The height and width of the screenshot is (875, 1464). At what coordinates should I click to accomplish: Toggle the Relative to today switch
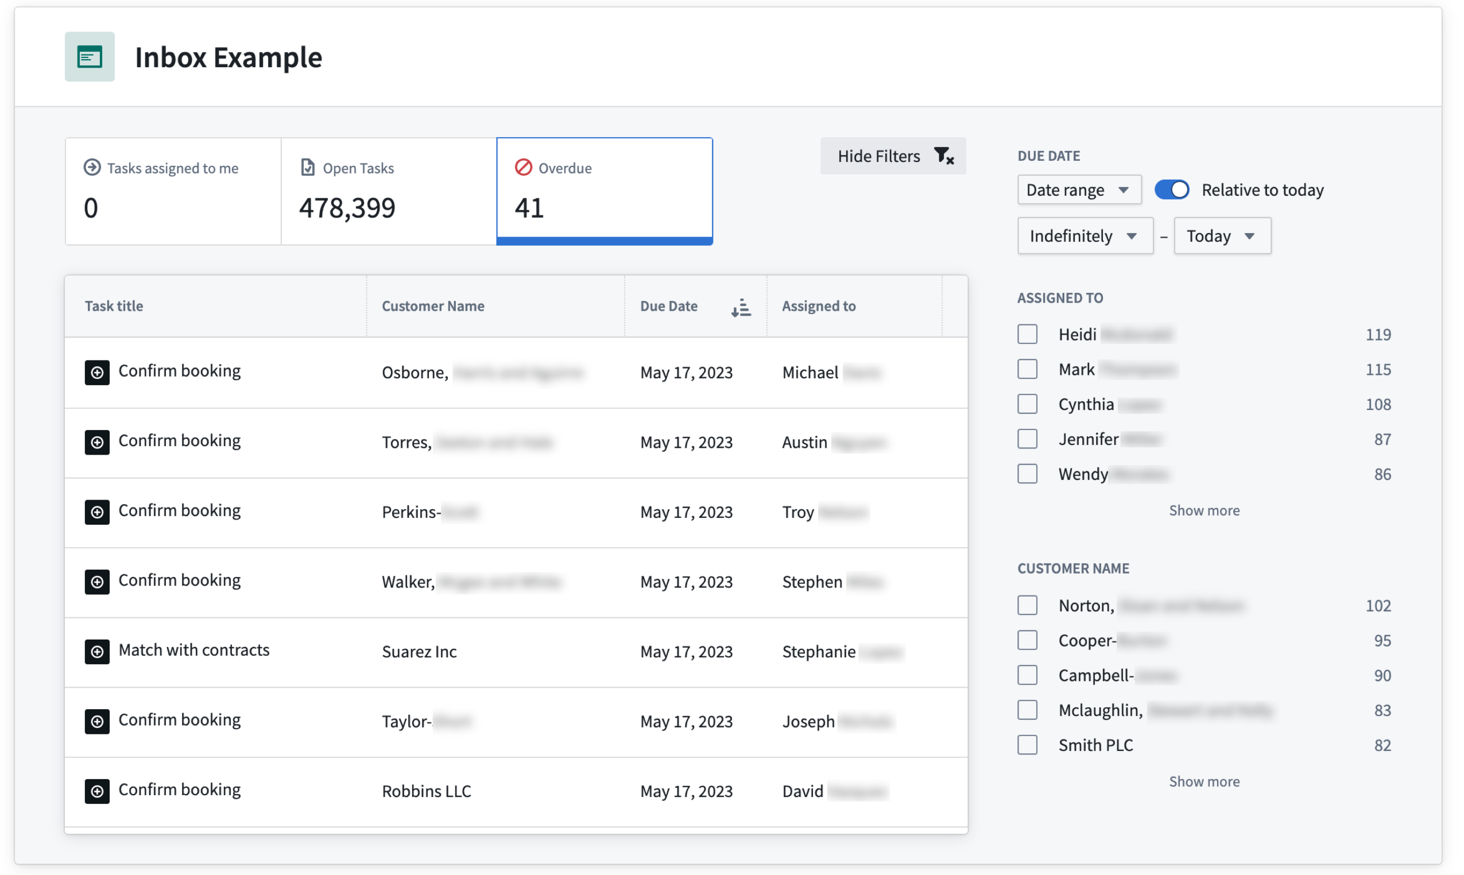(x=1171, y=189)
